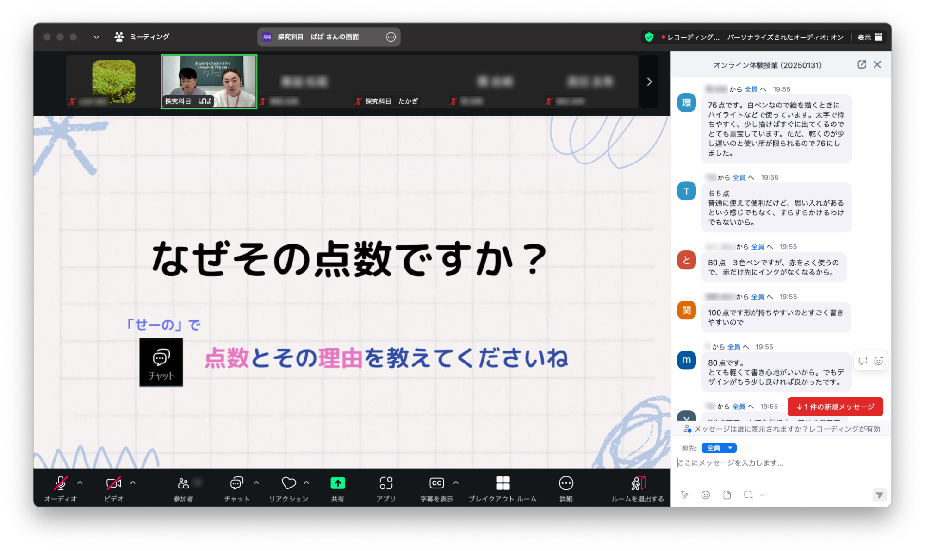This screenshot has height=551, width=925.
Task: Expand chat options arrow beside チャット
Action: (256, 482)
